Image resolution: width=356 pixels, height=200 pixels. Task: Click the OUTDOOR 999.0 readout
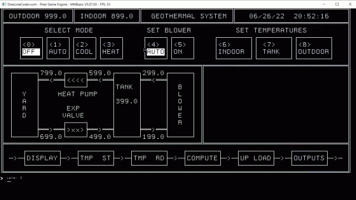click(x=38, y=16)
